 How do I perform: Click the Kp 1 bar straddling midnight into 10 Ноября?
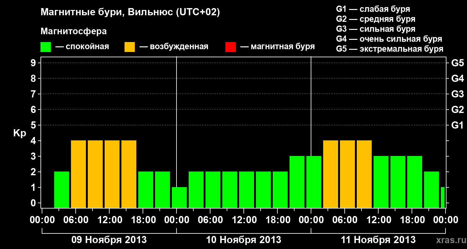pos(179,197)
